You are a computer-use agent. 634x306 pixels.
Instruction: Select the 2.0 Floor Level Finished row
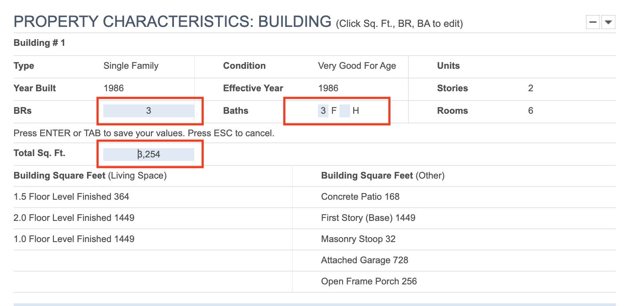tap(74, 218)
